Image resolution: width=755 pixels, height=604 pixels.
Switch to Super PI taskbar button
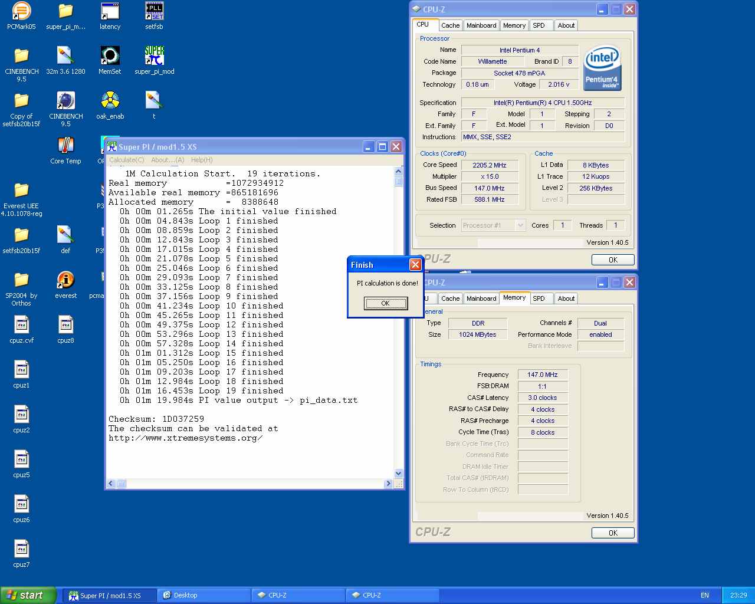[x=110, y=595]
